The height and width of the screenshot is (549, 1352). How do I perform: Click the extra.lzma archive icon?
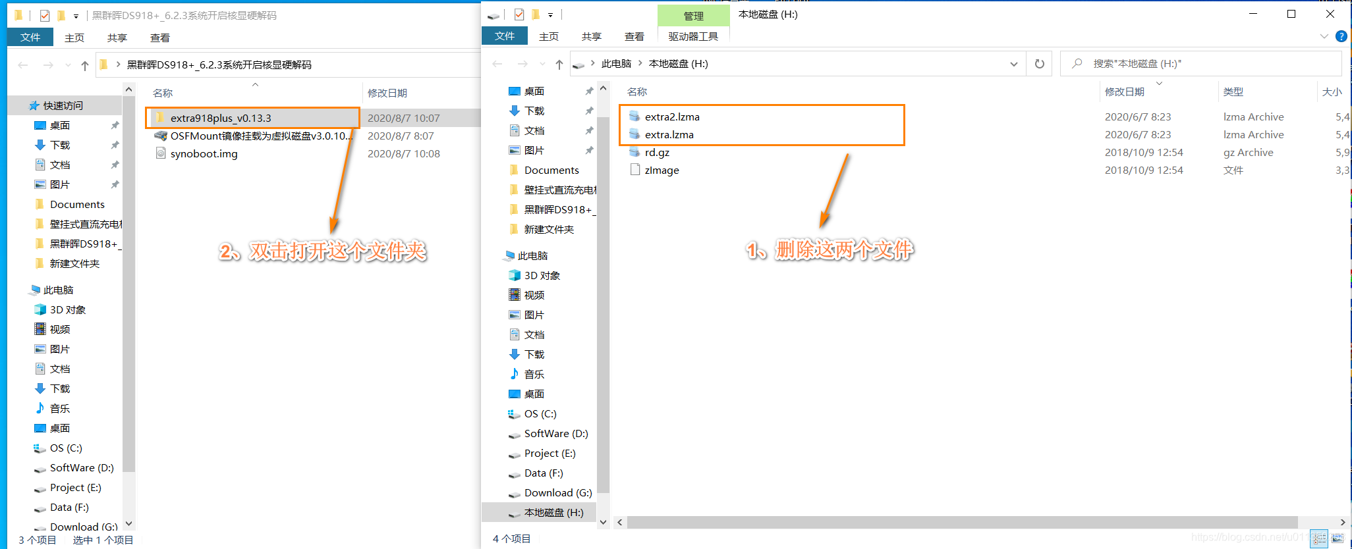(634, 134)
